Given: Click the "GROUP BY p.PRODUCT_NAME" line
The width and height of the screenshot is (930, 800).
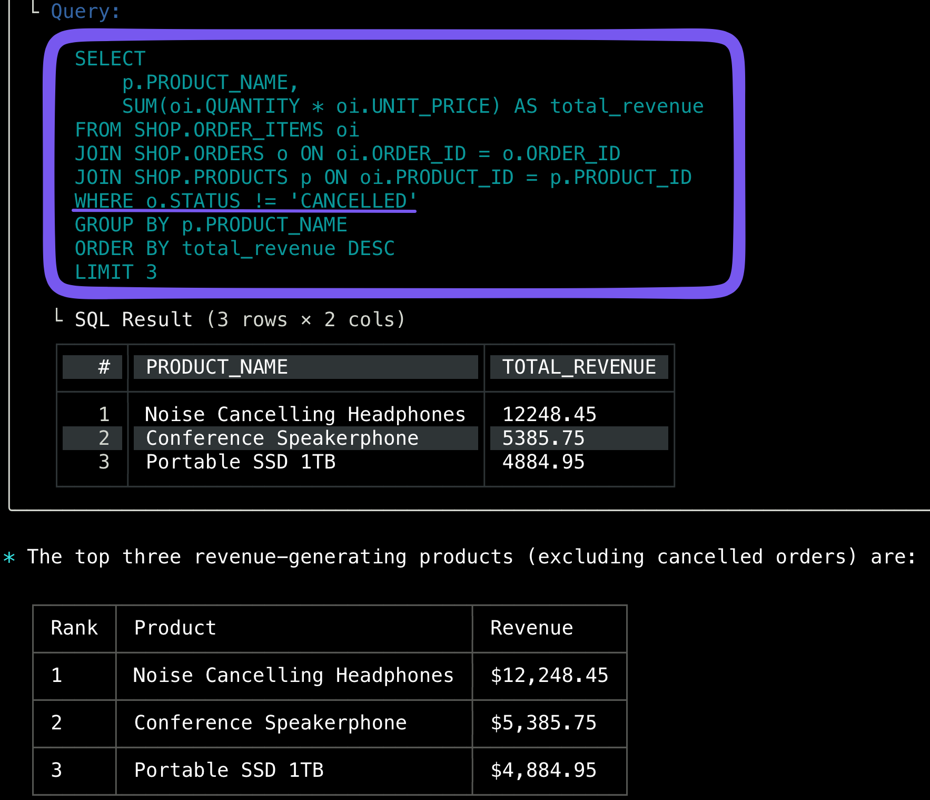Looking at the screenshot, I should [x=211, y=225].
